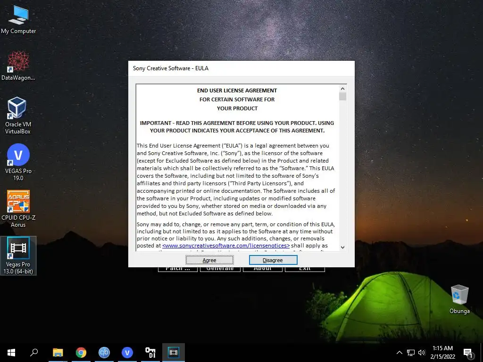The height and width of the screenshot is (362, 483).
Task: Open the DI keygen taskbar icon
Action: click(x=150, y=353)
